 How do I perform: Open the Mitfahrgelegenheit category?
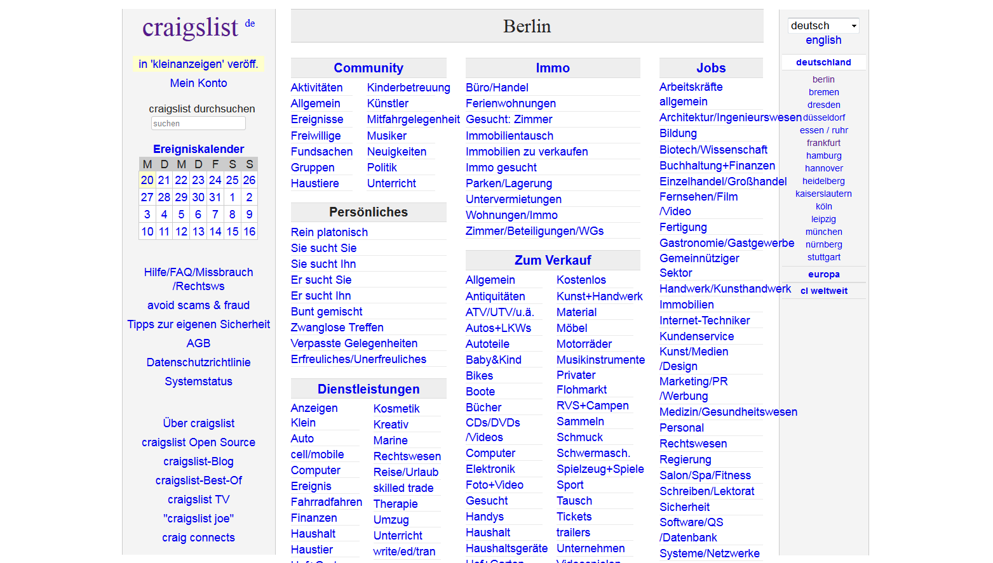414,119
